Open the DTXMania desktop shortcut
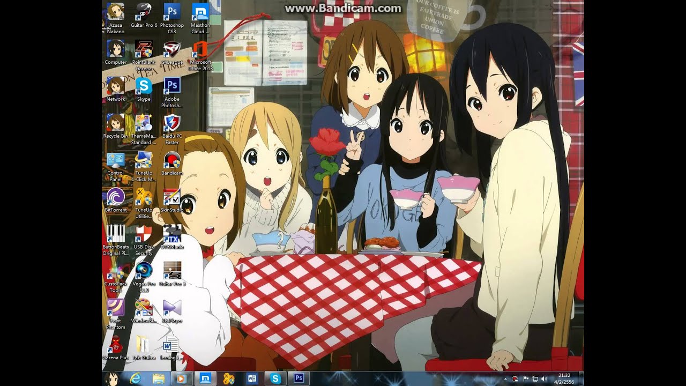This screenshot has width=686, height=386. tap(172, 237)
